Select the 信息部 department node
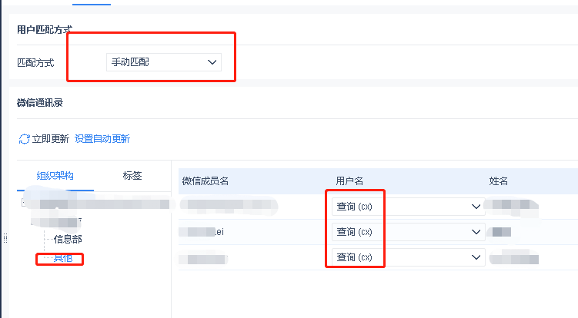 point(68,239)
